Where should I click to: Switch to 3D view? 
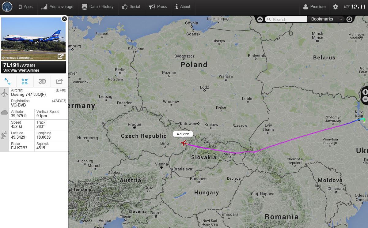[42, 81]
